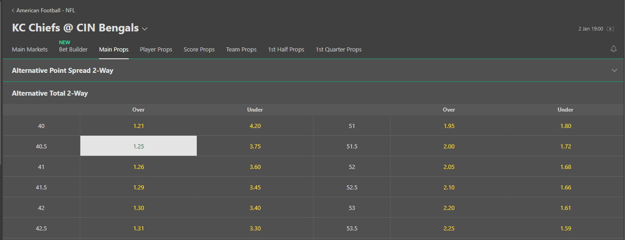
Task: Deselect the highlighted Over 40.5 odds 1.25
Action: point(138,146)
